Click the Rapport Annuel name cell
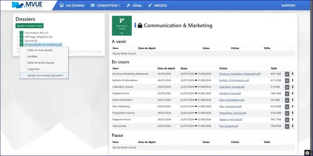313x156 pixels. 122,119
